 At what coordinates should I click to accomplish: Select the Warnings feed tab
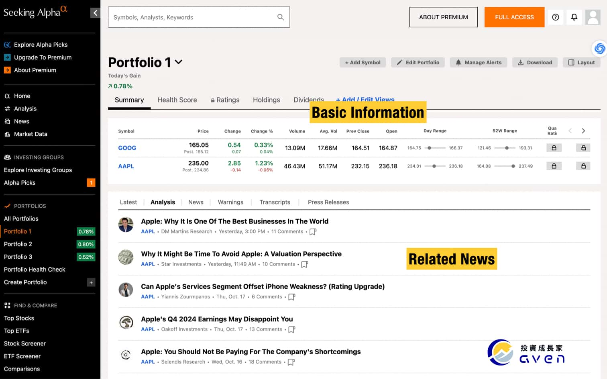230,202
